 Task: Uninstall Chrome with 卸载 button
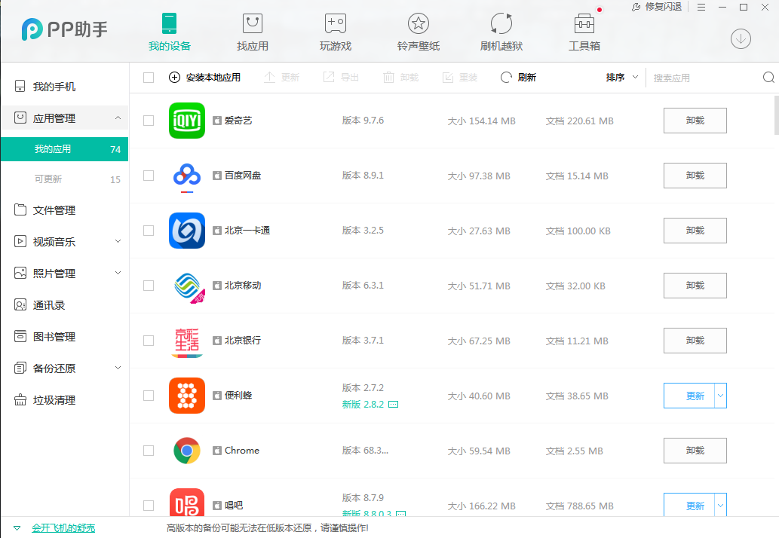click(x=695, y=451)
